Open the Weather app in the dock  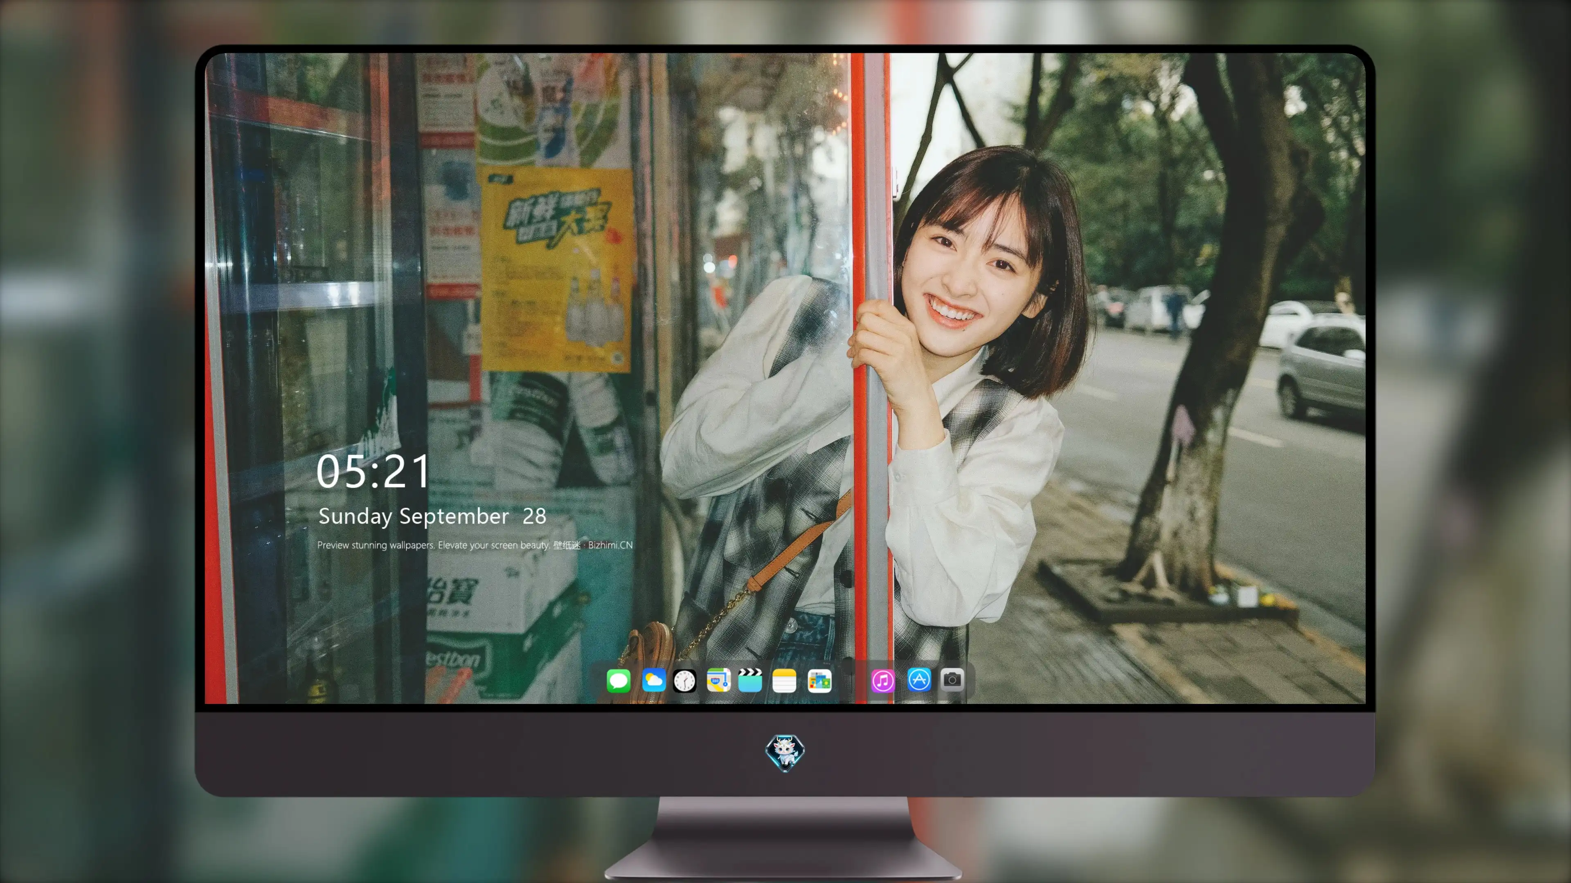tap(653, 680)
